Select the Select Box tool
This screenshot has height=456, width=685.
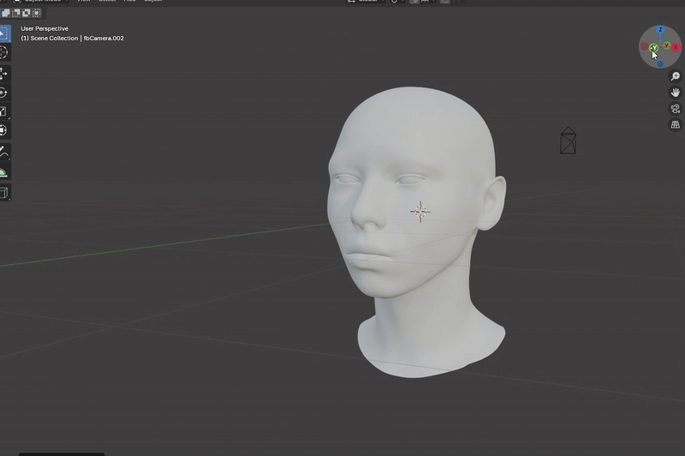coord(3,33)
